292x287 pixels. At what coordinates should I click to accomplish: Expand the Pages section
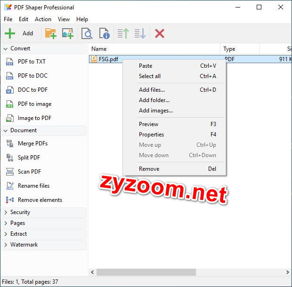click(x=6, y=223)
